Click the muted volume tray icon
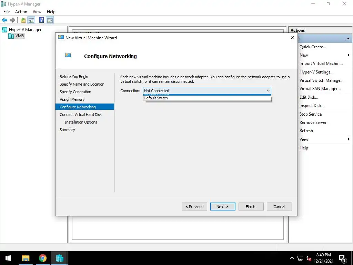353x265 pixels. click(308, 258)
